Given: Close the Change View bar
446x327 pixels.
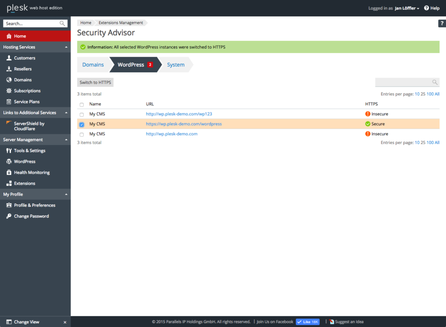Looking at the screenshot, I should pos(65,322).
